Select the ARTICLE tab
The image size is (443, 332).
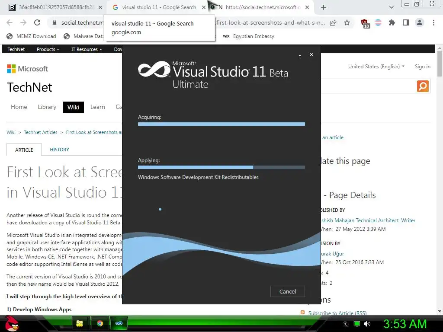coord(24,150)
